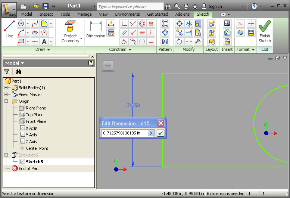Screen dimensions: 290x198
Task: Open the Tools tab
Action: point(65,14)
